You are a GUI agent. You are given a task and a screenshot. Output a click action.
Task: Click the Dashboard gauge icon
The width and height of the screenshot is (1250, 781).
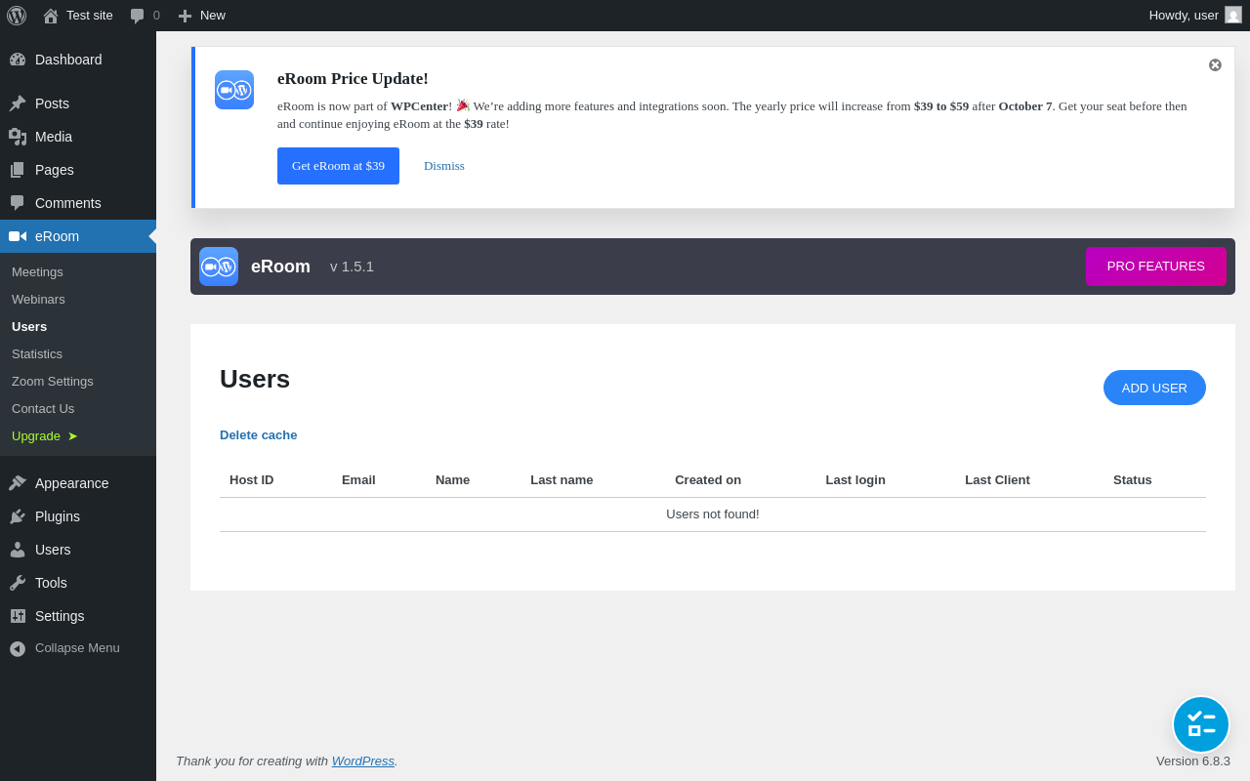pyautogui.click(x=18, y=60)
